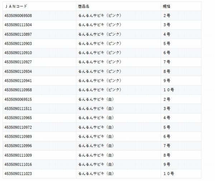Select JAN code 4535090110965
The height and width of the screenshot is (181, 215).
pyautogui.click(x=18, y=118)
